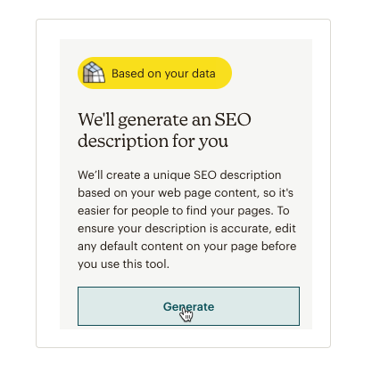Click the word 'data' in the badge

203,73
